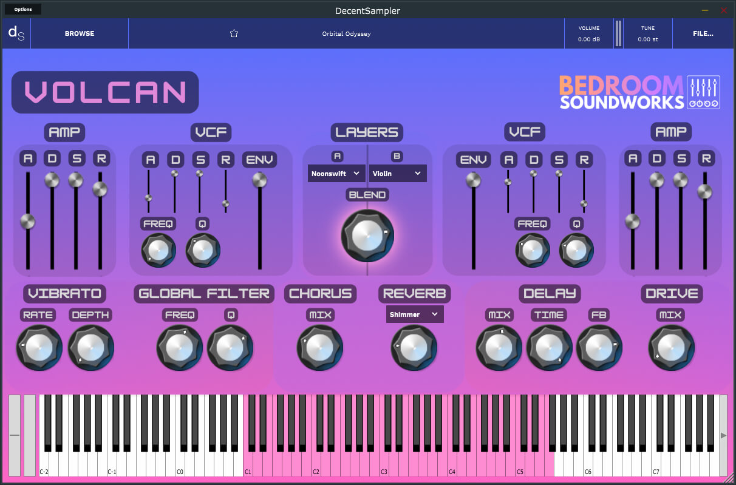The height and width of the screenshot is (485, 736).
Task: Click the Global Filter FREQ knob
Action: [180, 348]
